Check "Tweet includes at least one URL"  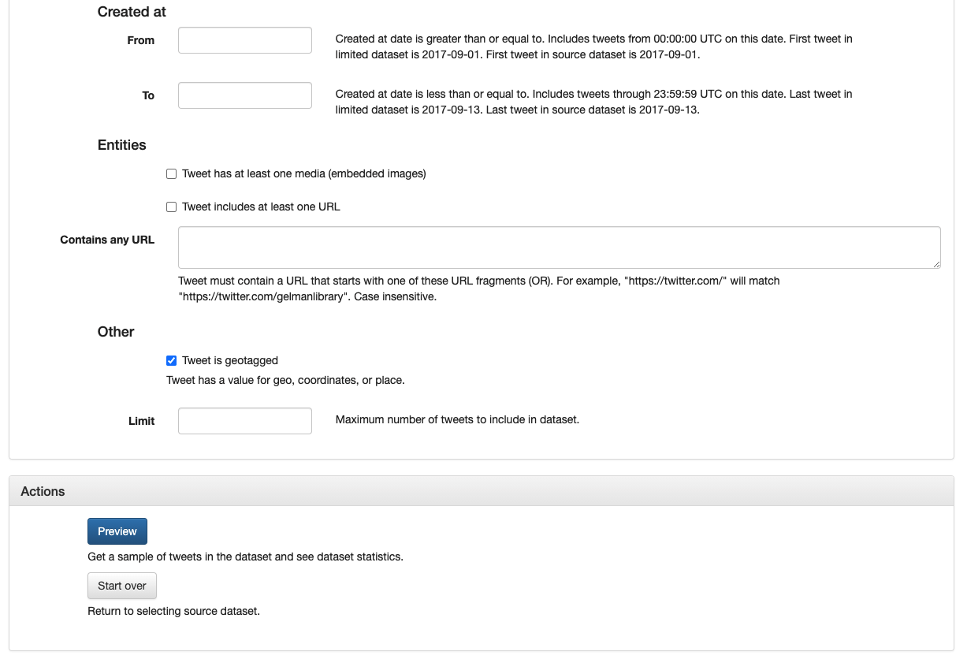171,207
